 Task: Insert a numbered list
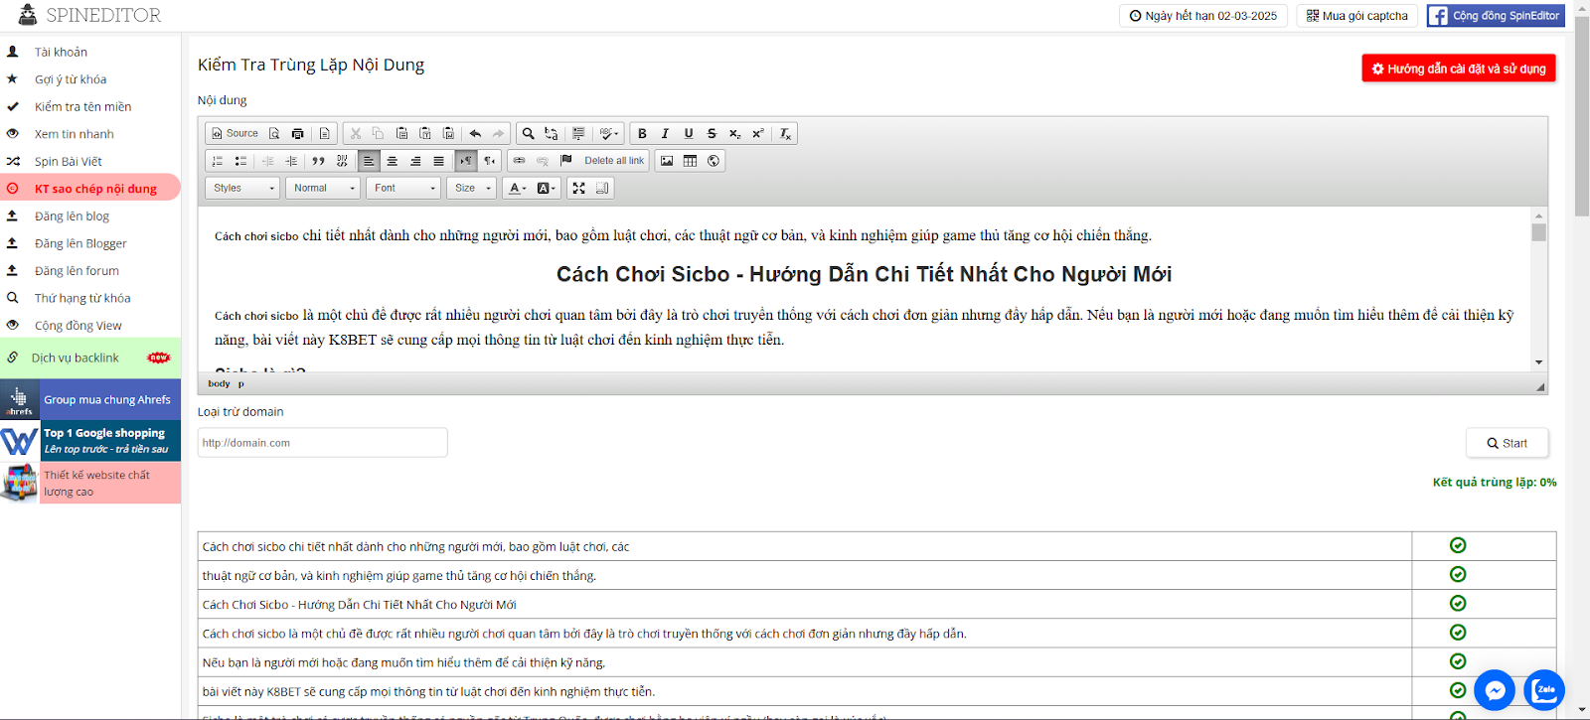[218, 161]
